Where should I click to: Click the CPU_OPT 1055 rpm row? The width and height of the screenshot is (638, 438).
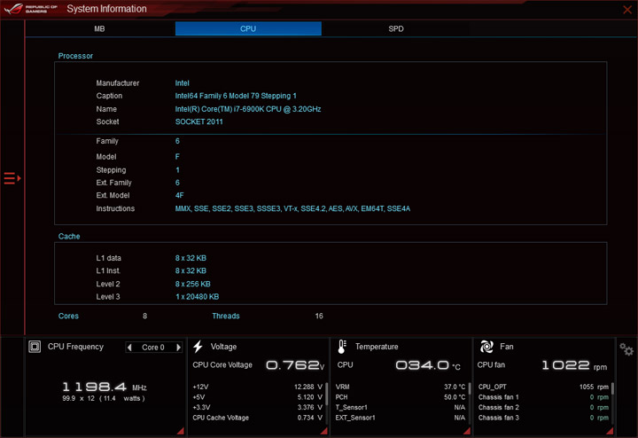pos(543,387)
